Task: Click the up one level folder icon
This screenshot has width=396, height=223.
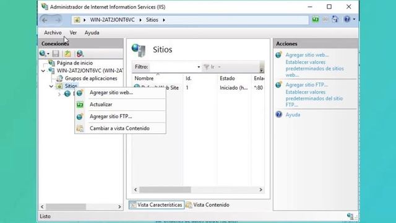Action: [x=67, y=53]
